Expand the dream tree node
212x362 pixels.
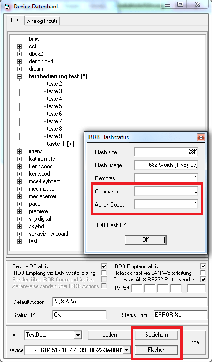click(x=19, y=69)
